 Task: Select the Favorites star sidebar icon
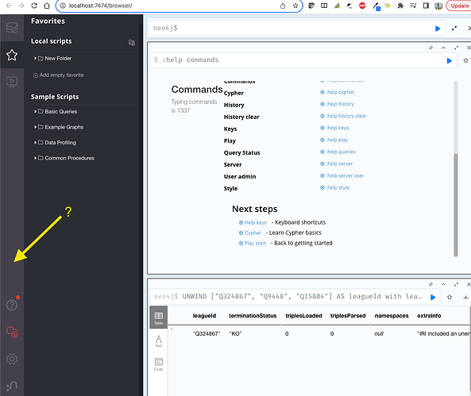click(12, 55)
